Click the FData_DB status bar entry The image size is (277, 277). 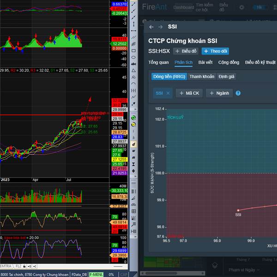pos(79,274)
